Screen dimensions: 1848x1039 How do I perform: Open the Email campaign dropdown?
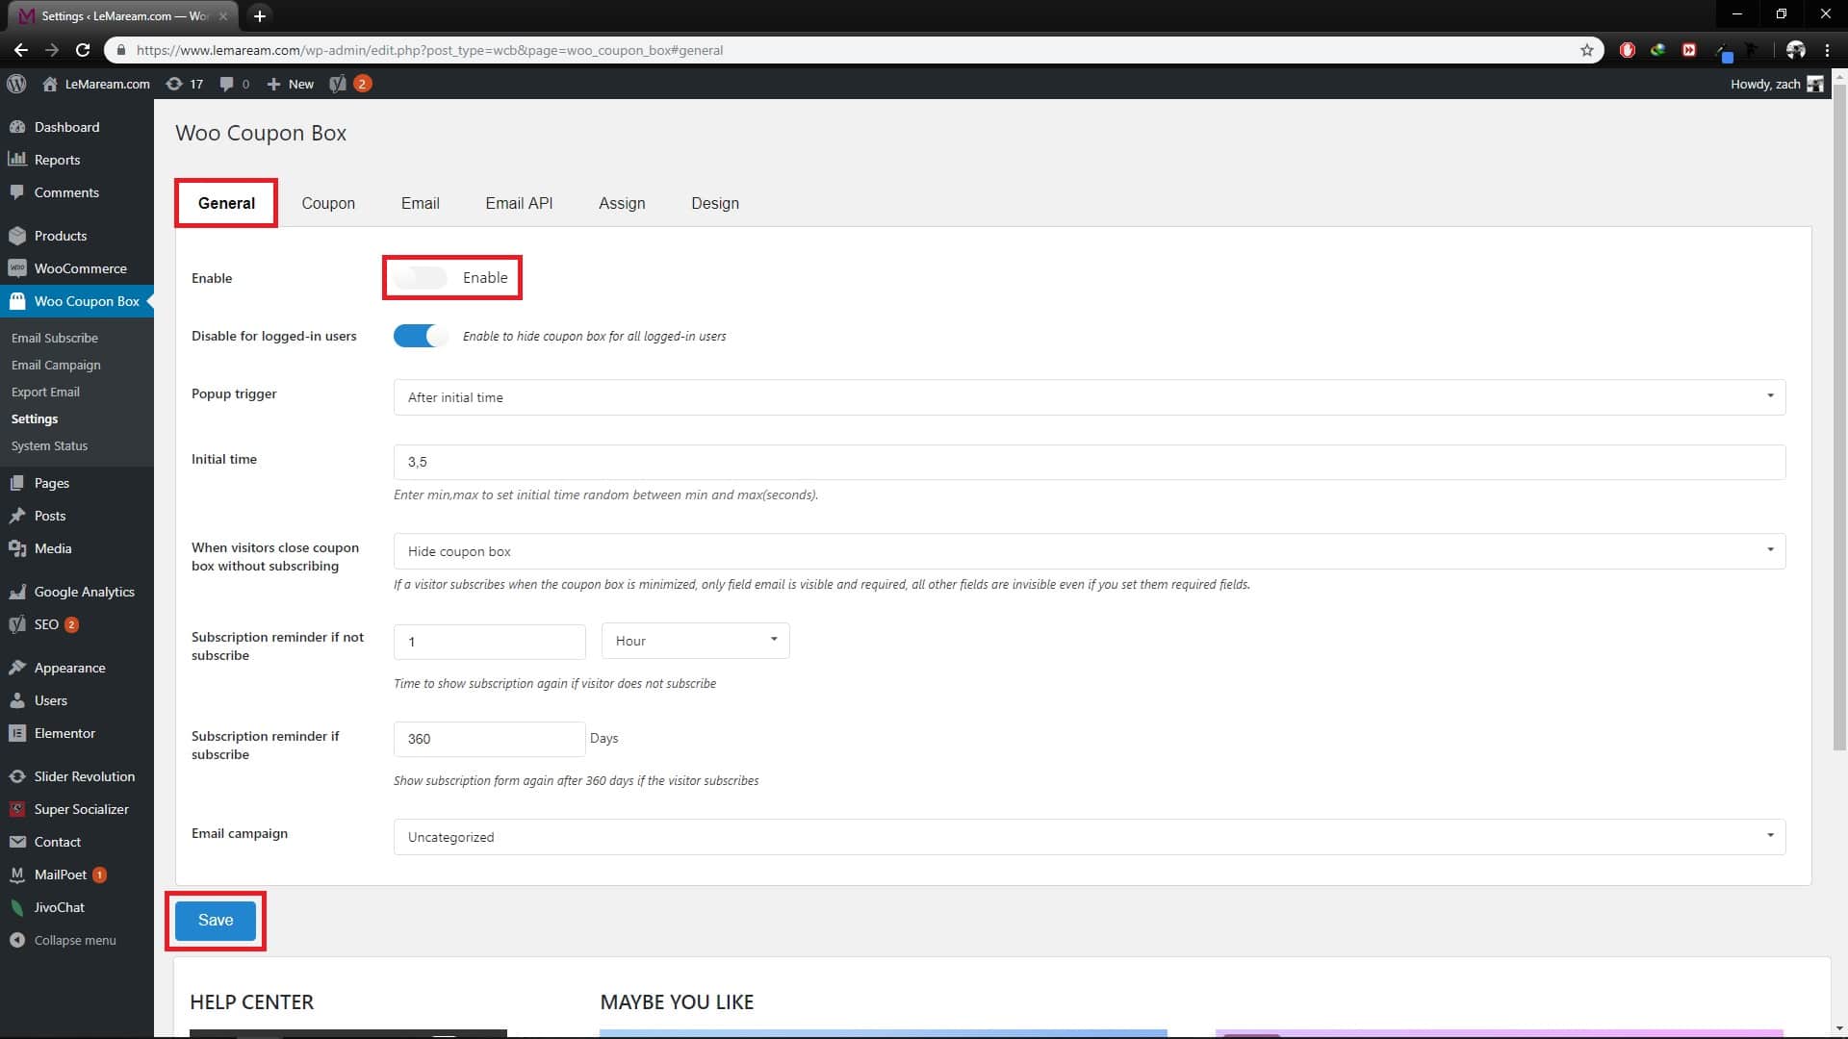point(1090,837)
